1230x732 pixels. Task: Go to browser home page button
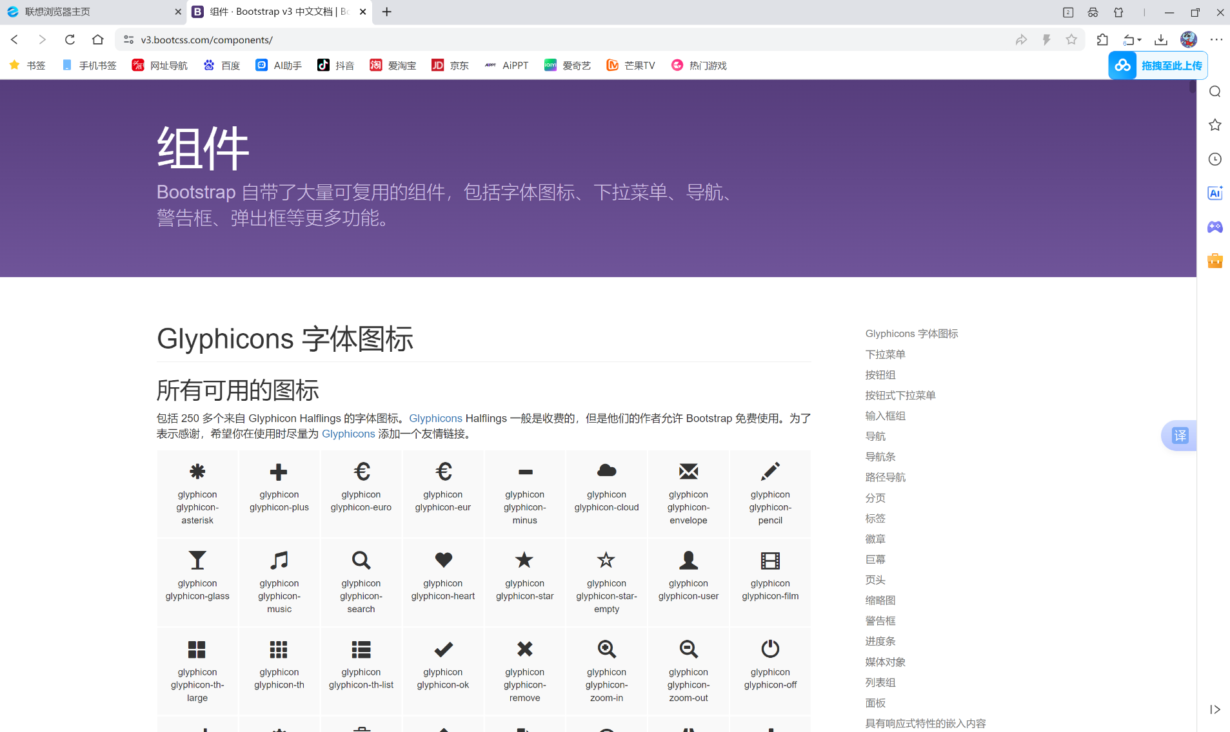(97, 39)
